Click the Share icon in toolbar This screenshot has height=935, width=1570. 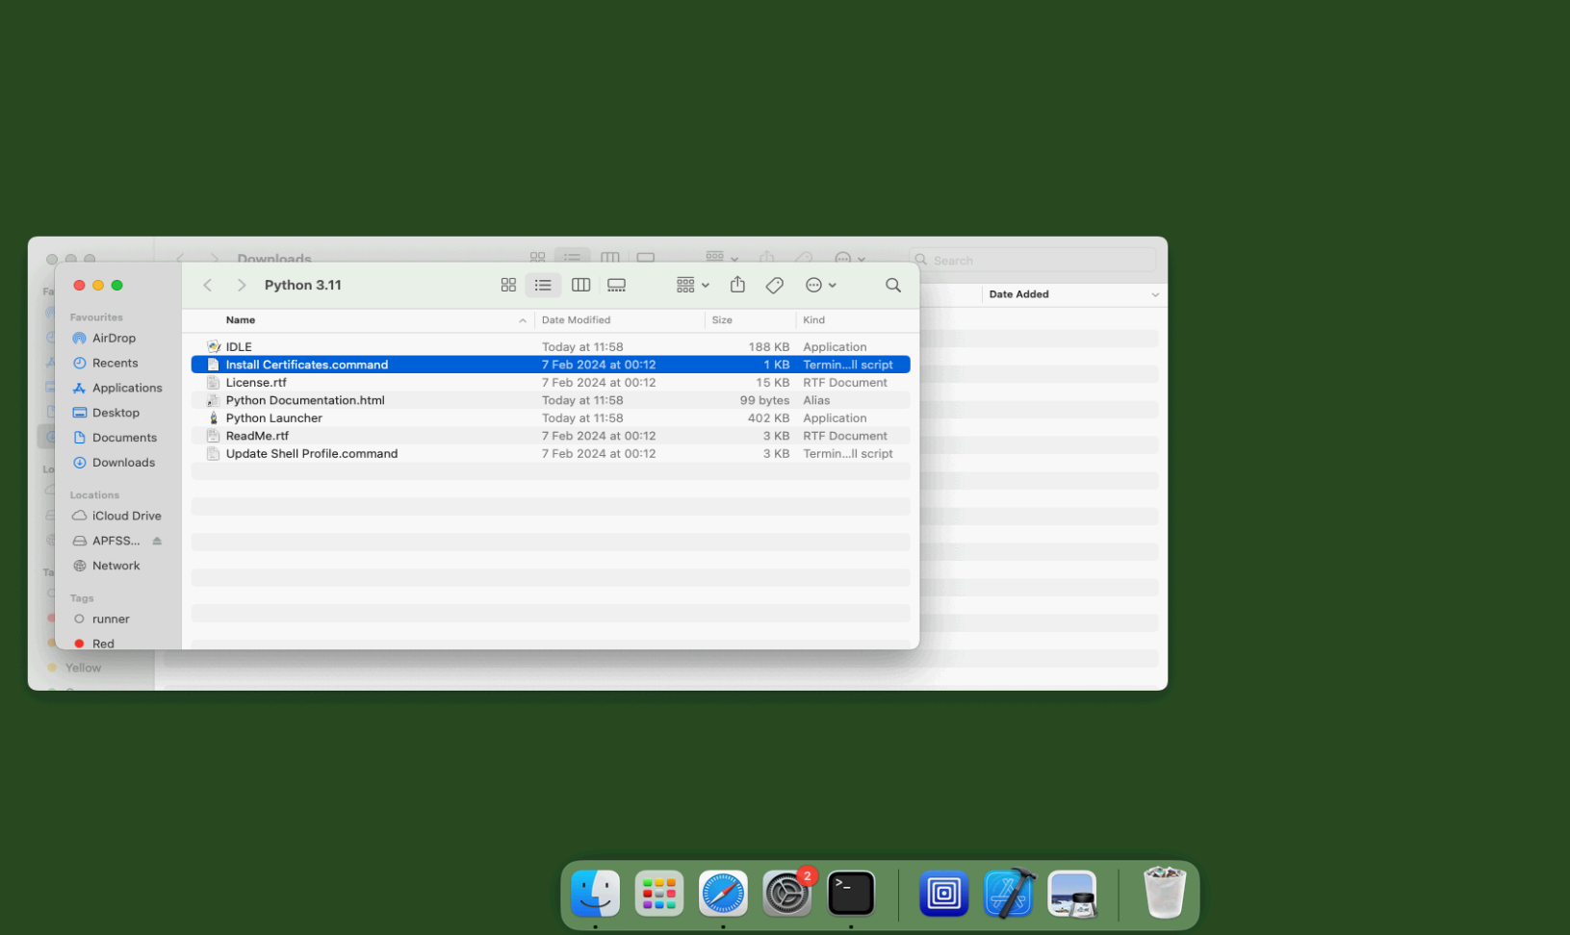click(x=737, y=285)
